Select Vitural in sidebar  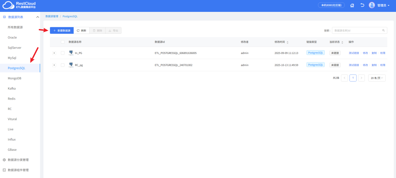coord(20,119)
